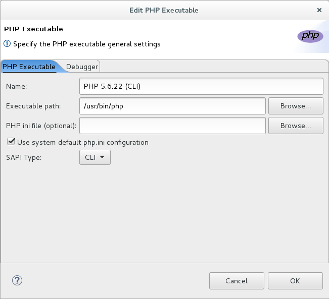The height and width of the screenshot is (299, 329).
Task: Click the OK button
Action: (295, 281)
